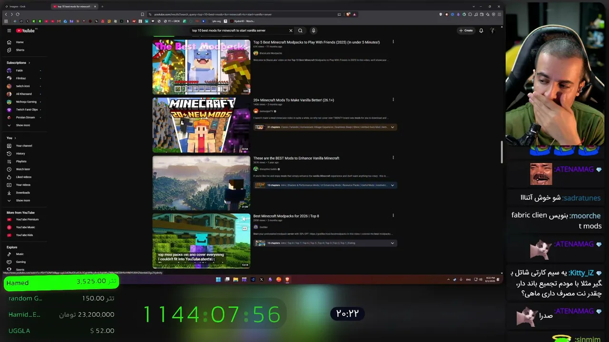Go to YouTube home via the logo
This screenshot has width=609, height=342.
(x=26, y=30)
